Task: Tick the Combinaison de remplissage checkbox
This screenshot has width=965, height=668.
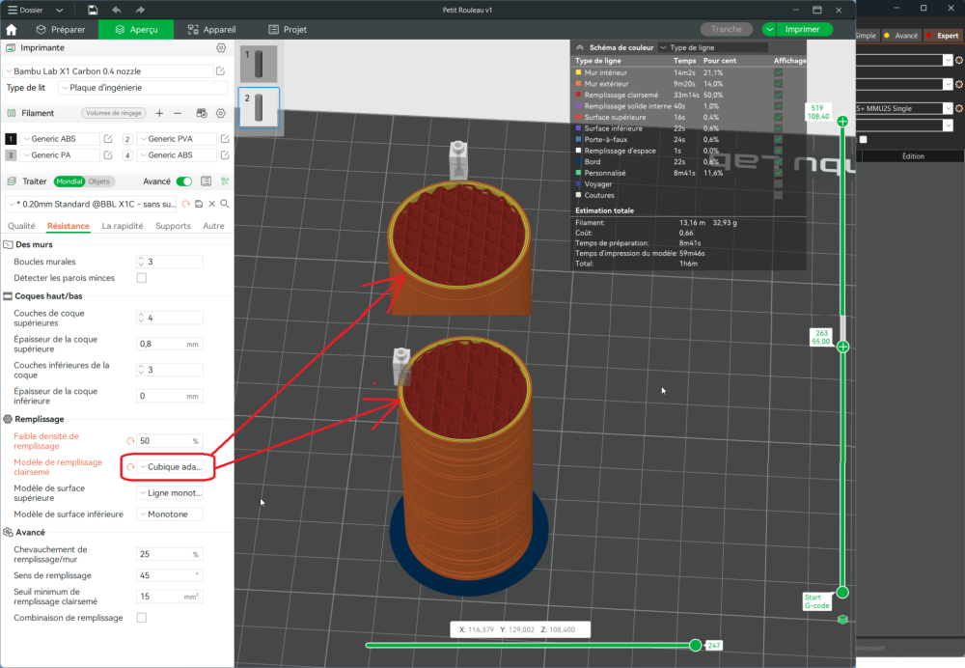Action: 142,618
